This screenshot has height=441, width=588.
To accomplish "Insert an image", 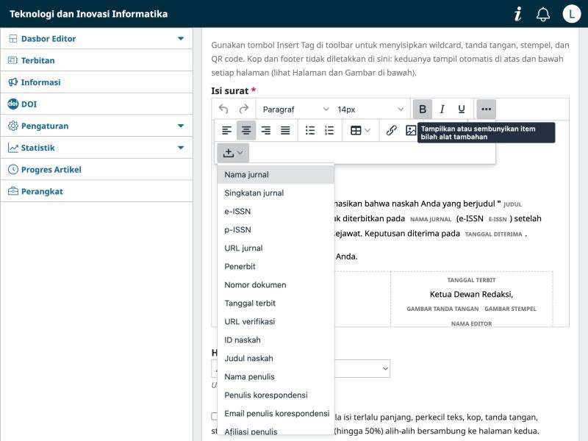I will click(x=411, y=131).
